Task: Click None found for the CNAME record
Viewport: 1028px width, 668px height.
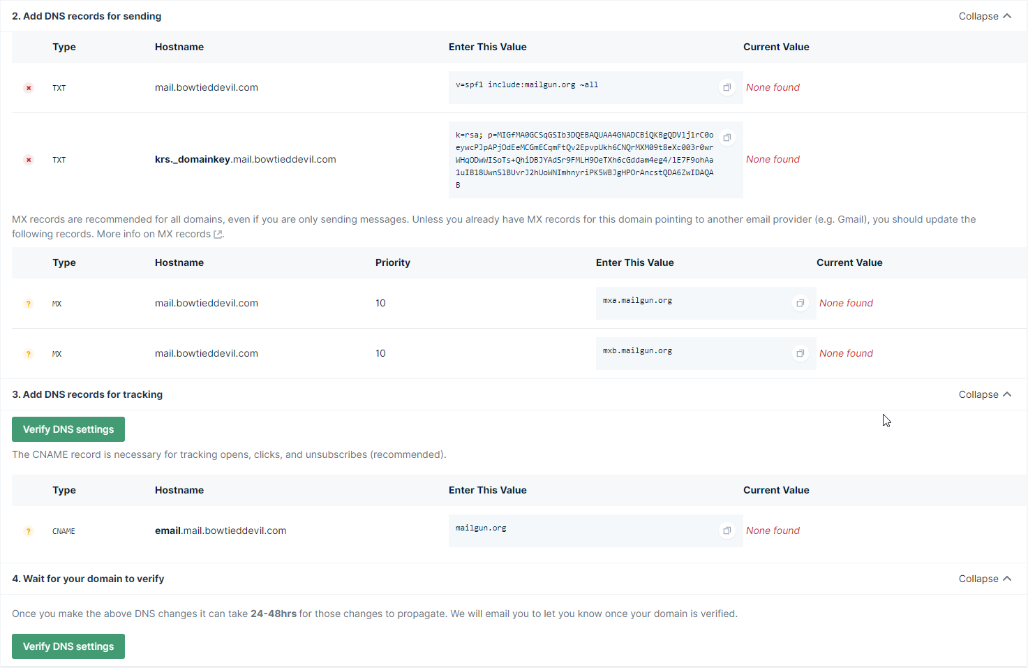Action: point(773,530)
